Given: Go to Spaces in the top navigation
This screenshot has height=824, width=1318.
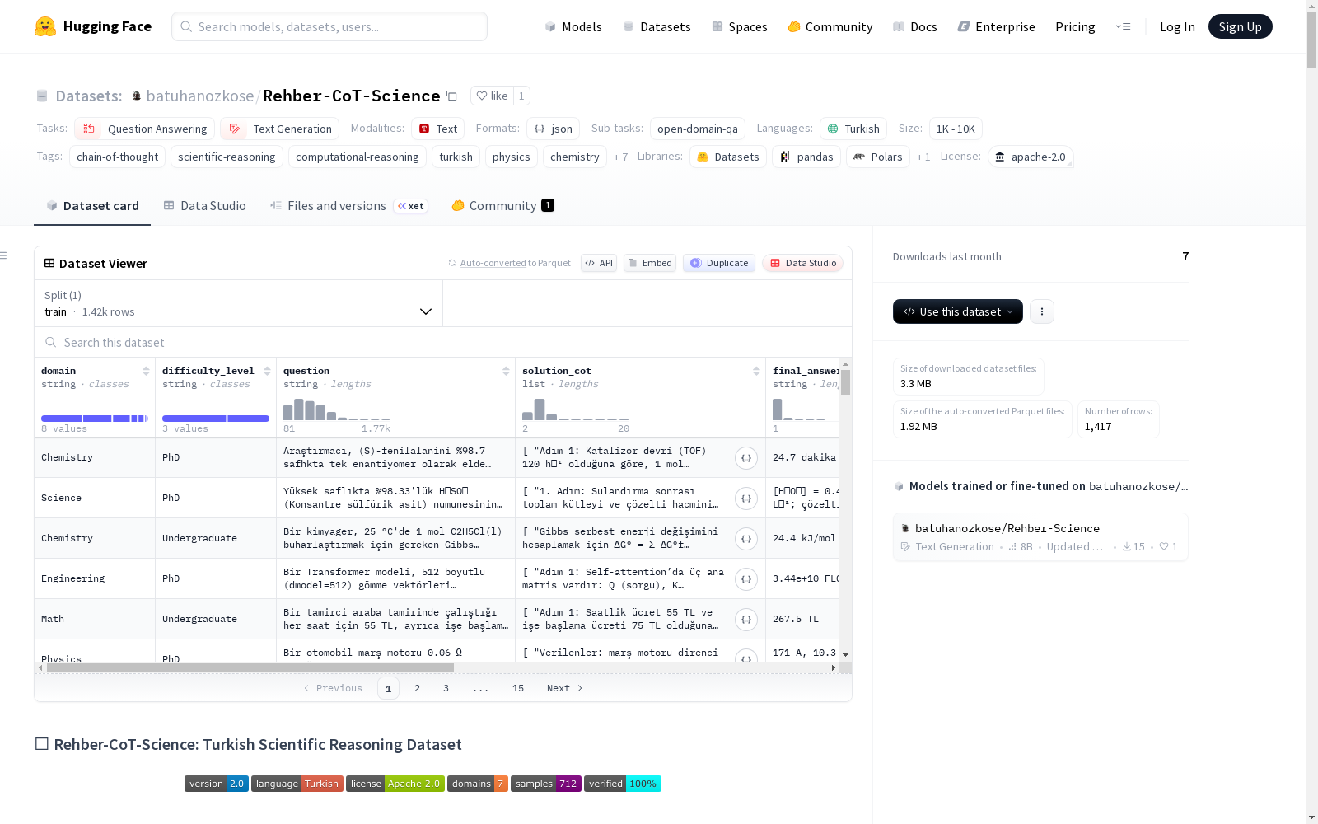Looking at the screenshot, I should click(x=740, y=26).
